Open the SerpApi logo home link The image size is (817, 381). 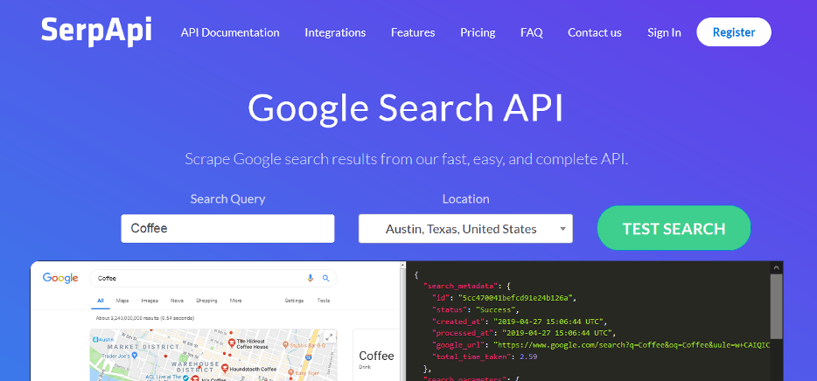coord(96,31)
